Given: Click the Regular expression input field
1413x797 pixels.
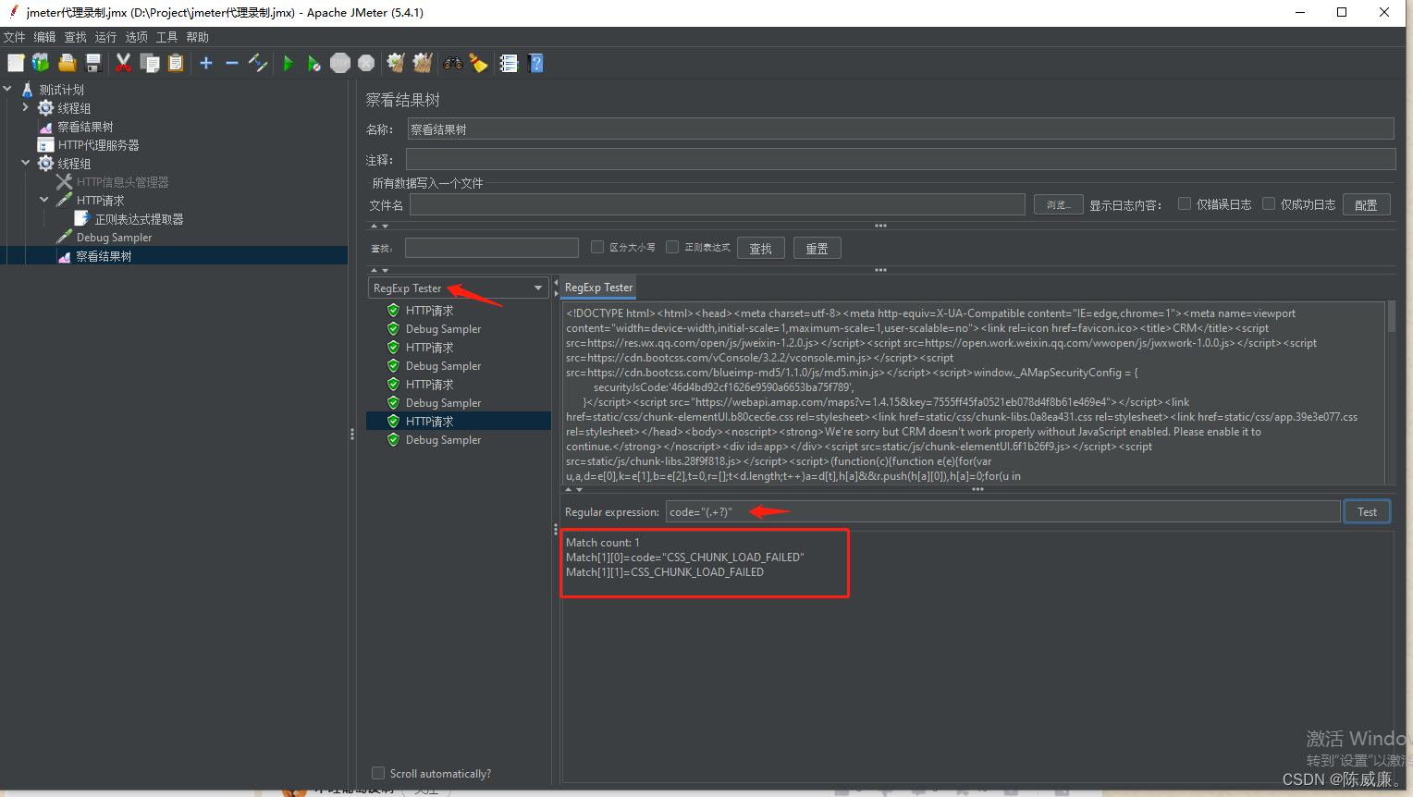Looking at the screenshot, I should [1003, 511].
